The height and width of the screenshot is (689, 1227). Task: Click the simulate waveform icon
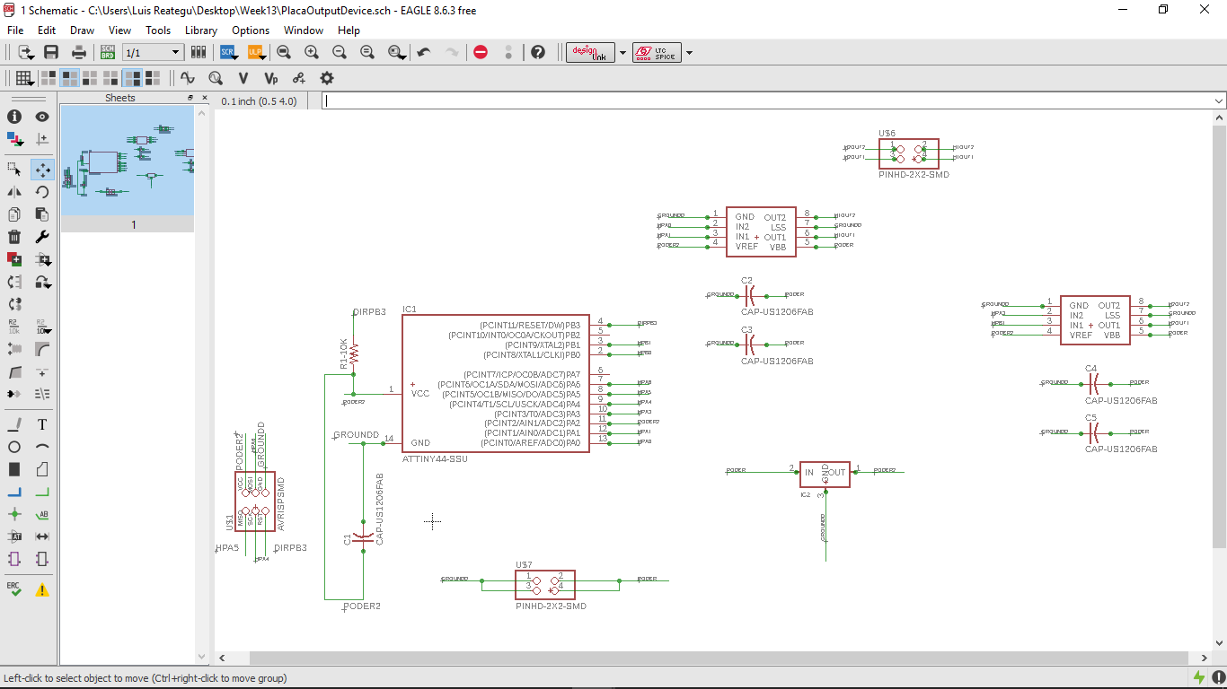[187, 78]
